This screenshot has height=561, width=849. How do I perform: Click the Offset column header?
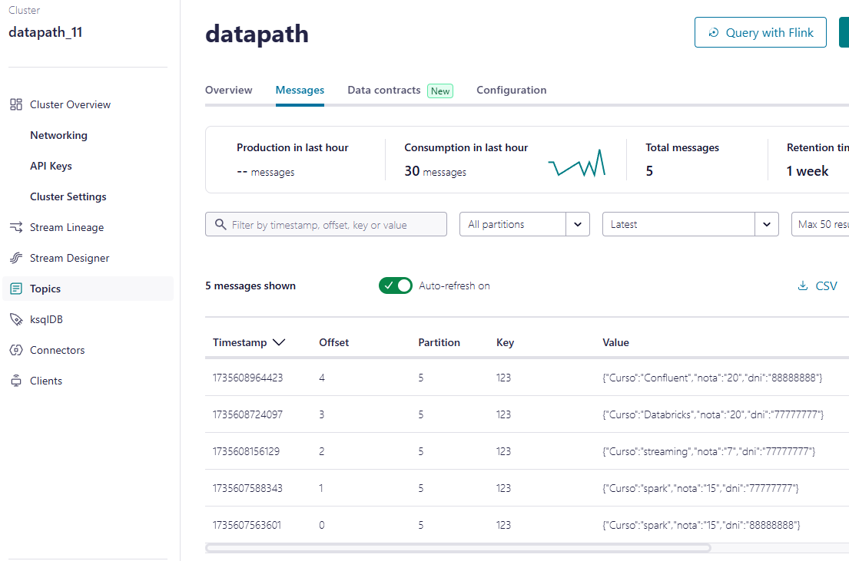click(x=333, y=342)
